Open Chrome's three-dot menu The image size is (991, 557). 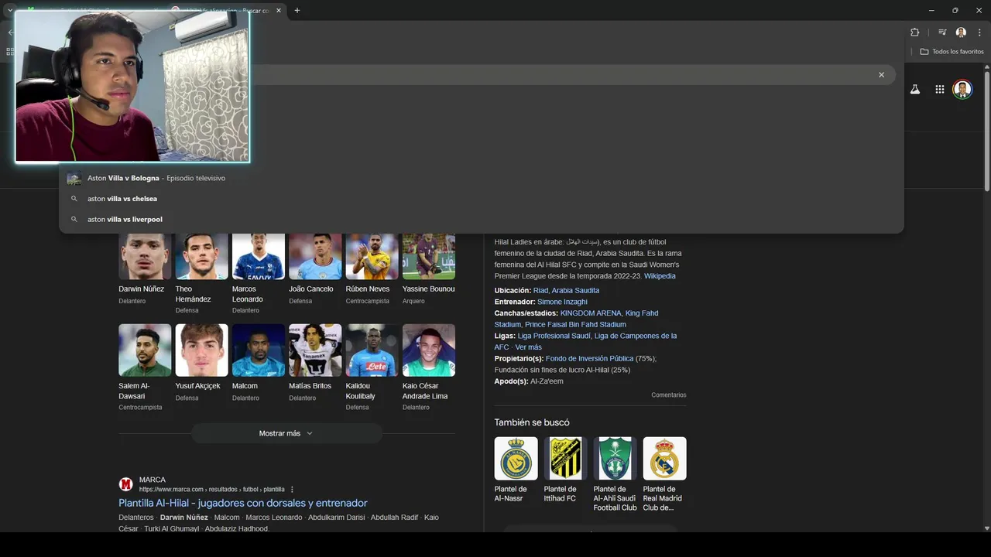tap(979, 32)
